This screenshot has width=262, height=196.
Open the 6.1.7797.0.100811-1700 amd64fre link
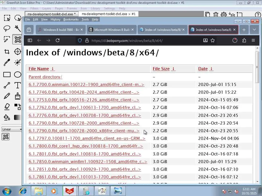click(87, 138)
